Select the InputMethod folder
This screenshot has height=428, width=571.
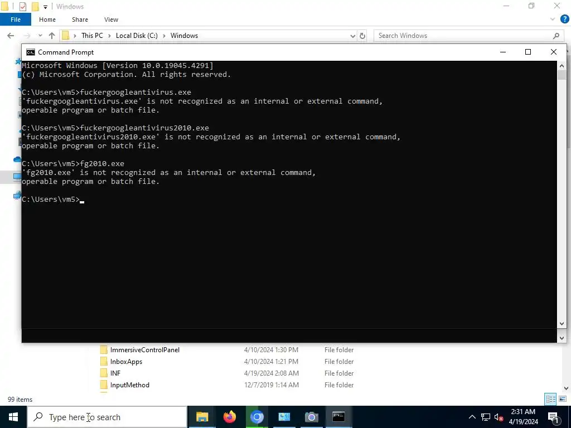[x=129, y=385]
